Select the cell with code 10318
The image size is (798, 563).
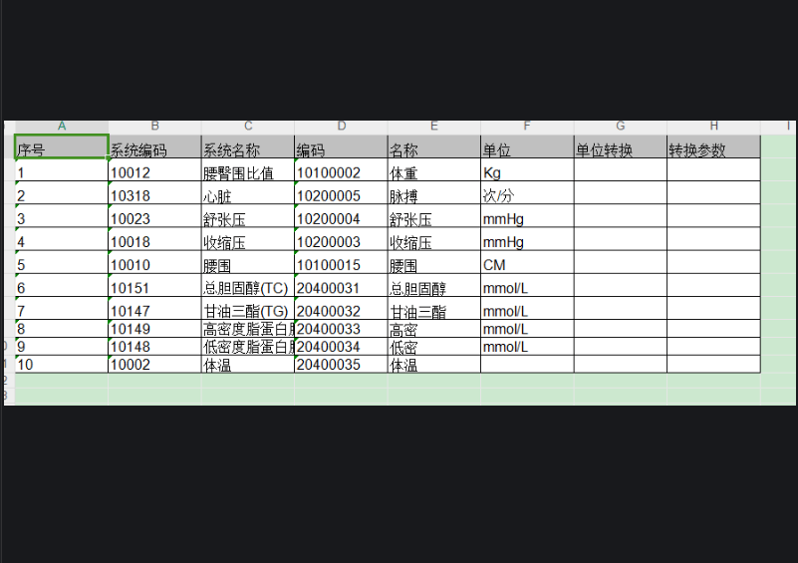pos(154,195)
